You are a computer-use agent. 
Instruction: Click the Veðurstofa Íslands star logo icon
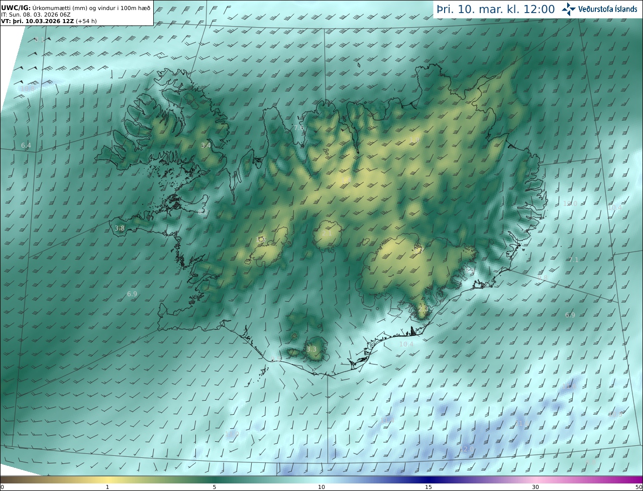(x=569, y=9)
